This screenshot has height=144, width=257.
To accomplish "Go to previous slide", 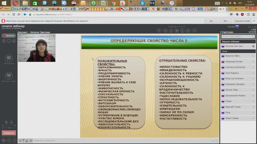I will [x=171, y=31].
